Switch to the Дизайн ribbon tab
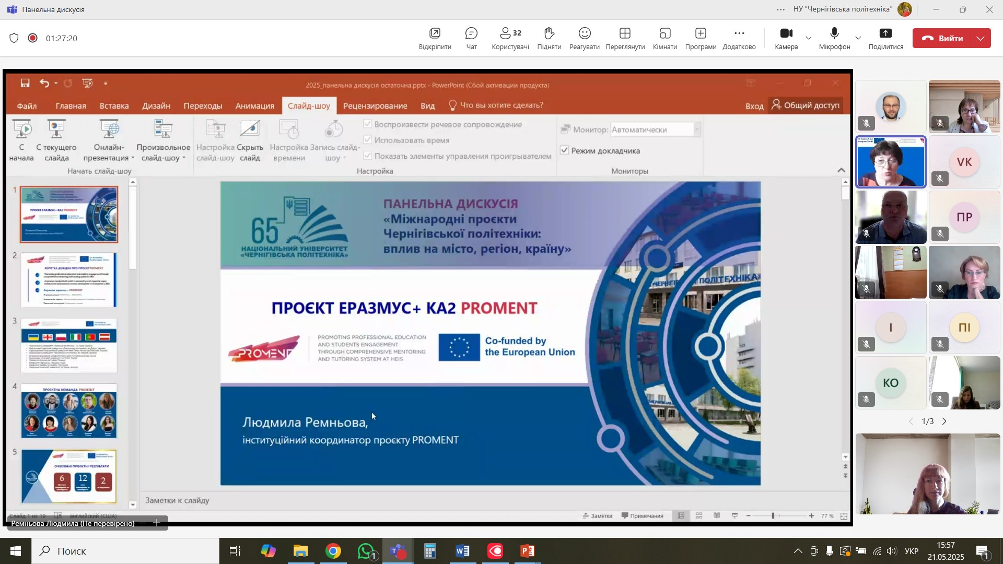This screenshot has width=1003, height=564. (x=156, y=105)
